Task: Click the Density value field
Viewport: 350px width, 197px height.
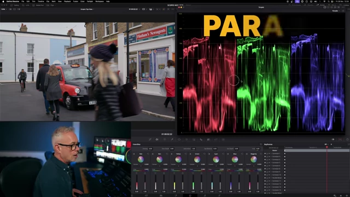Action: point(150,149)
